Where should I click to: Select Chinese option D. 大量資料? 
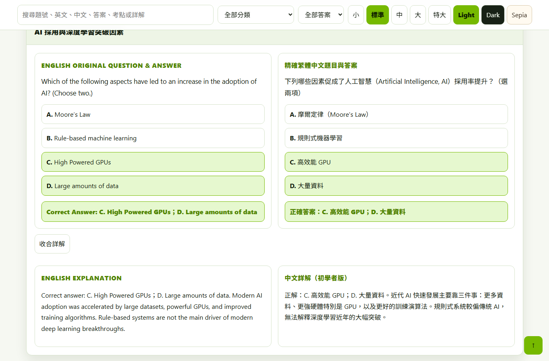tap(396, 186)
